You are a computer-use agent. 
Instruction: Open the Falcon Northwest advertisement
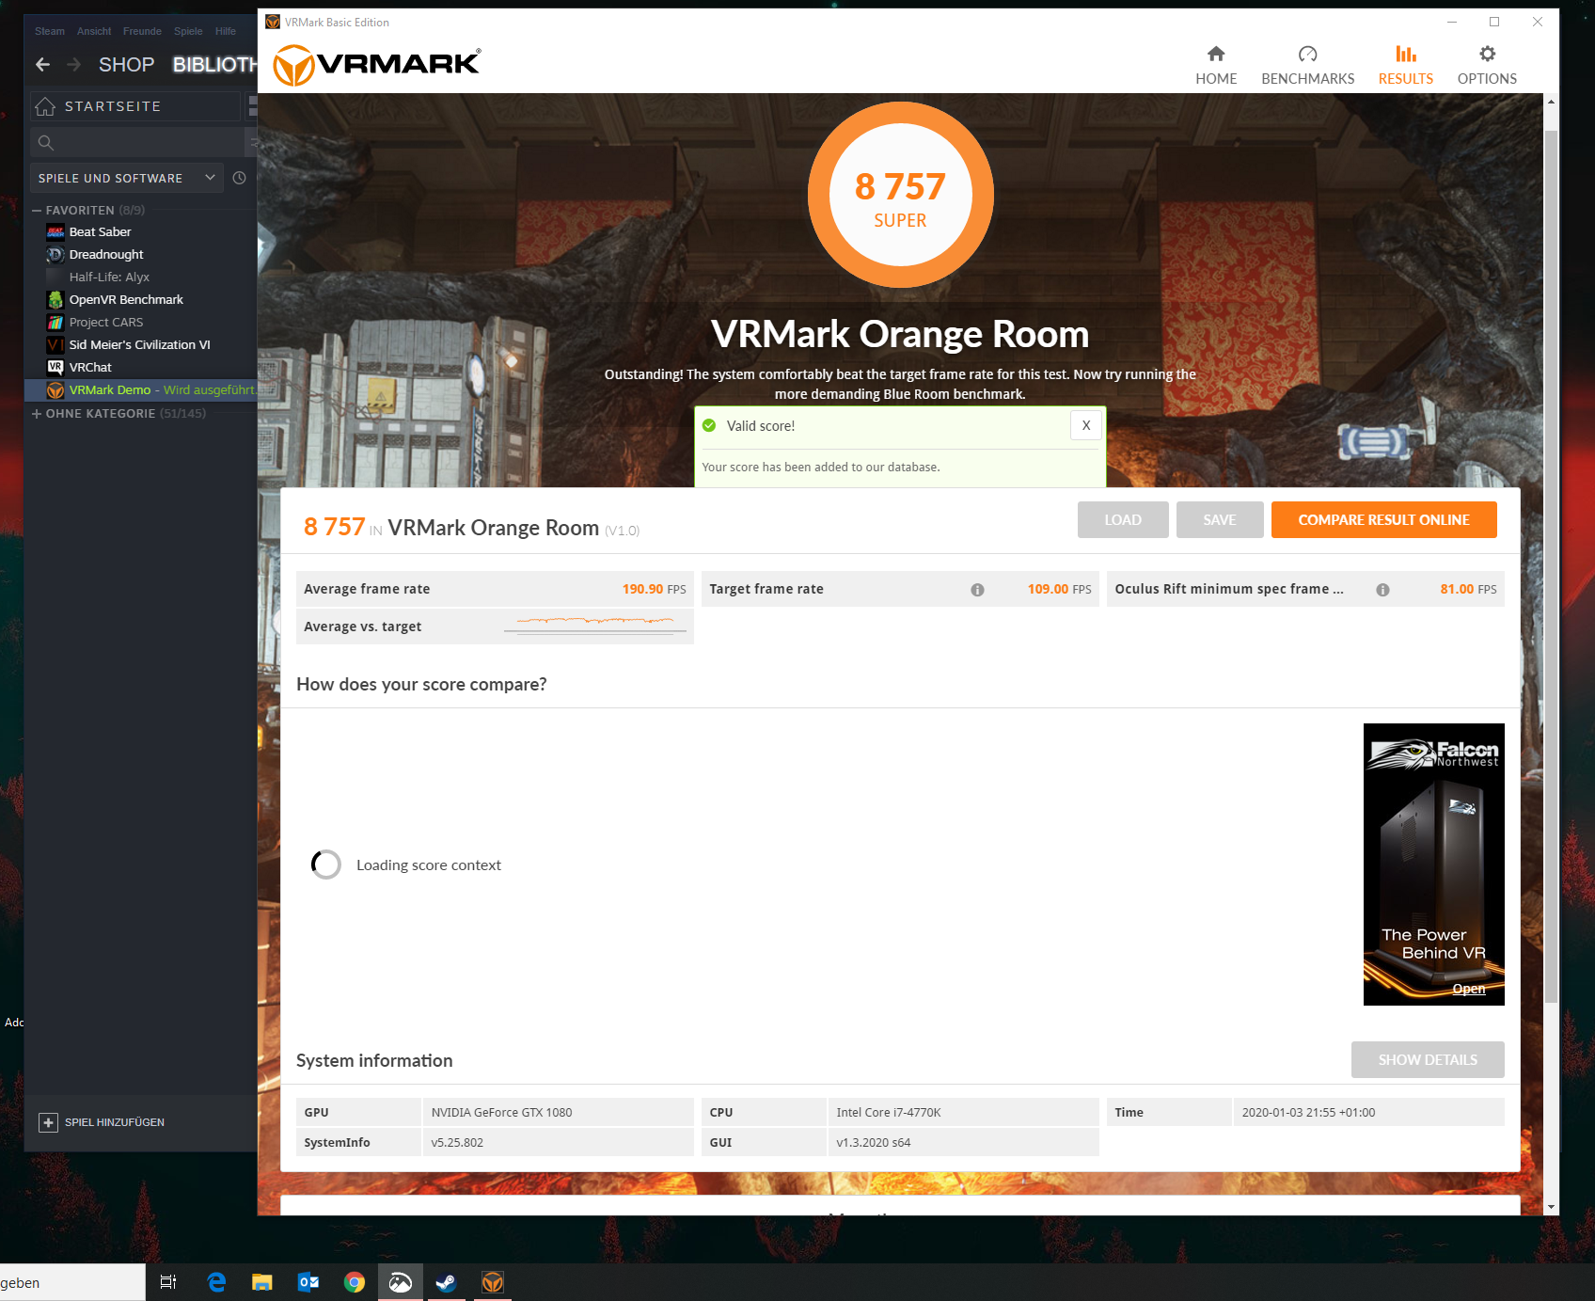pyautogui.click(x=1433, y=864)
